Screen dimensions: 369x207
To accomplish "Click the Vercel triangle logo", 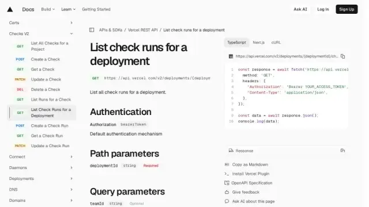I will coord(10,9).
